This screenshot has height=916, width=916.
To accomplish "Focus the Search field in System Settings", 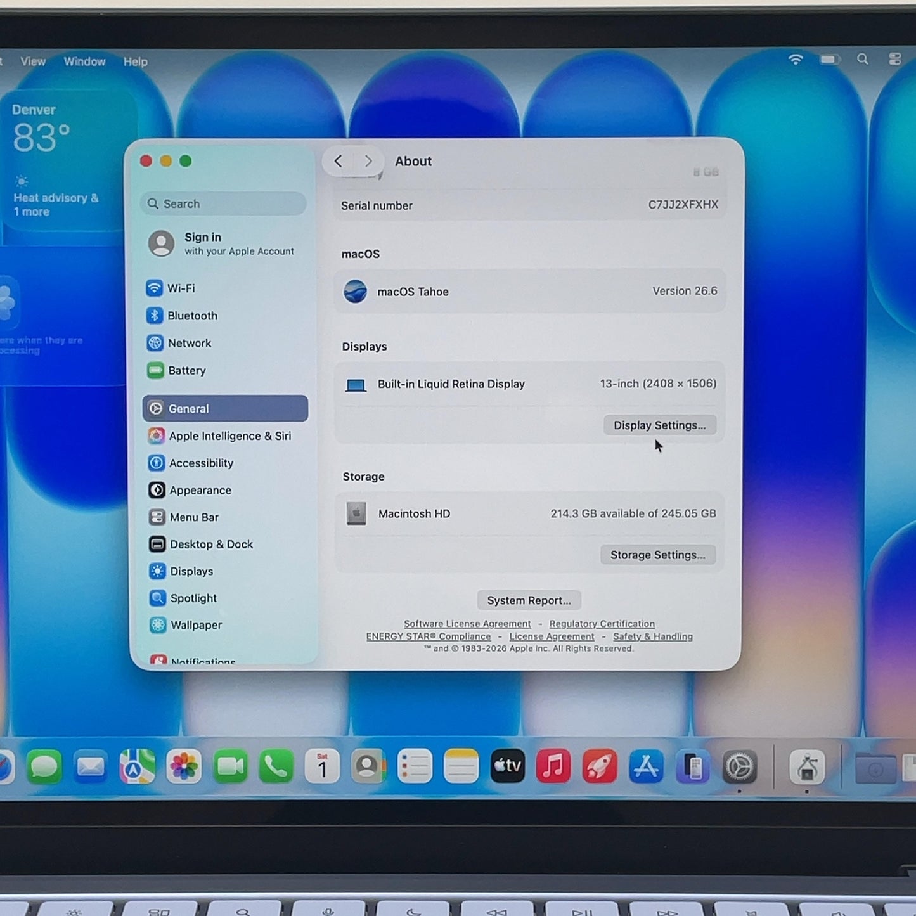I will click(223, 203).
